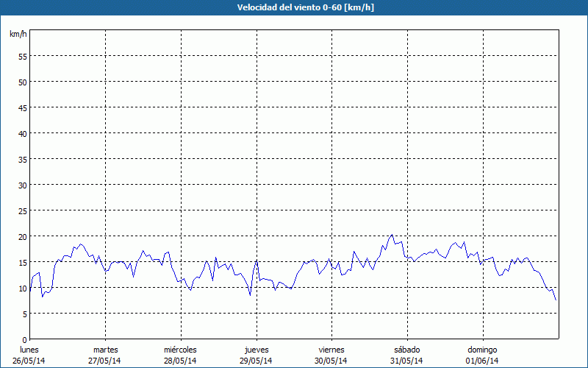Select the date 27/05/14
The width and height of the screenshot is (588, 368).
tap(105, 361)
